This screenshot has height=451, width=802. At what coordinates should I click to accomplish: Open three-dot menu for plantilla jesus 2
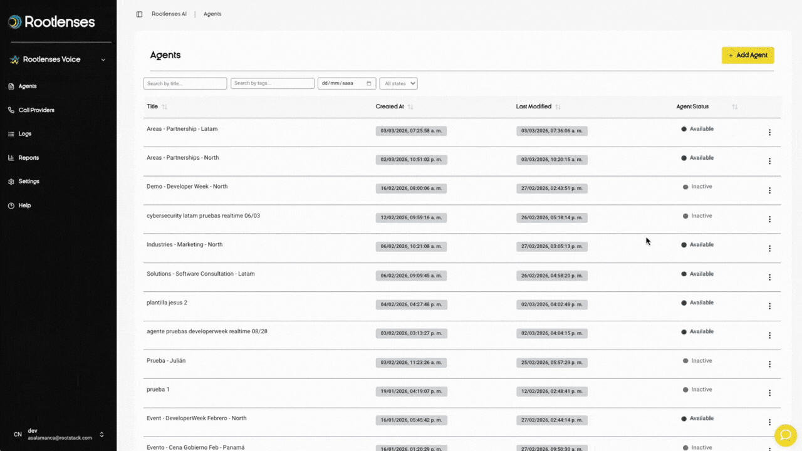tap(769, 306)
